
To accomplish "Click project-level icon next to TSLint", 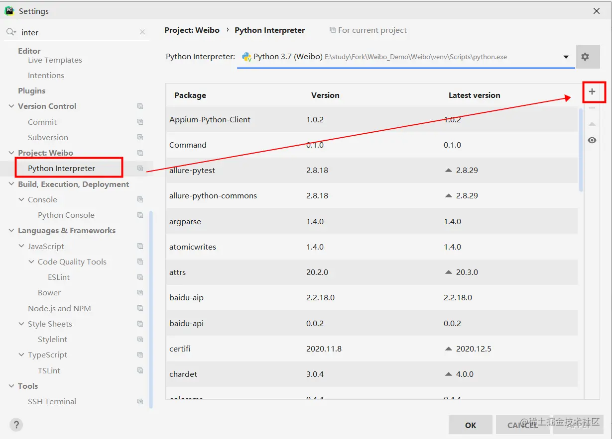I will (140, 371).
